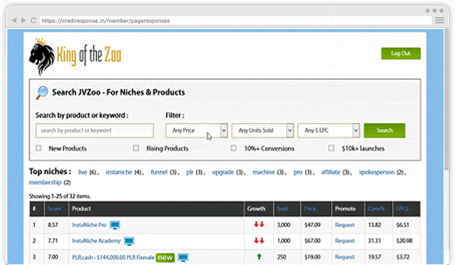The height and width of the screenshot is (265, 455).
Task: Select the affiliate niche link
Action: [x=331, y=172]
